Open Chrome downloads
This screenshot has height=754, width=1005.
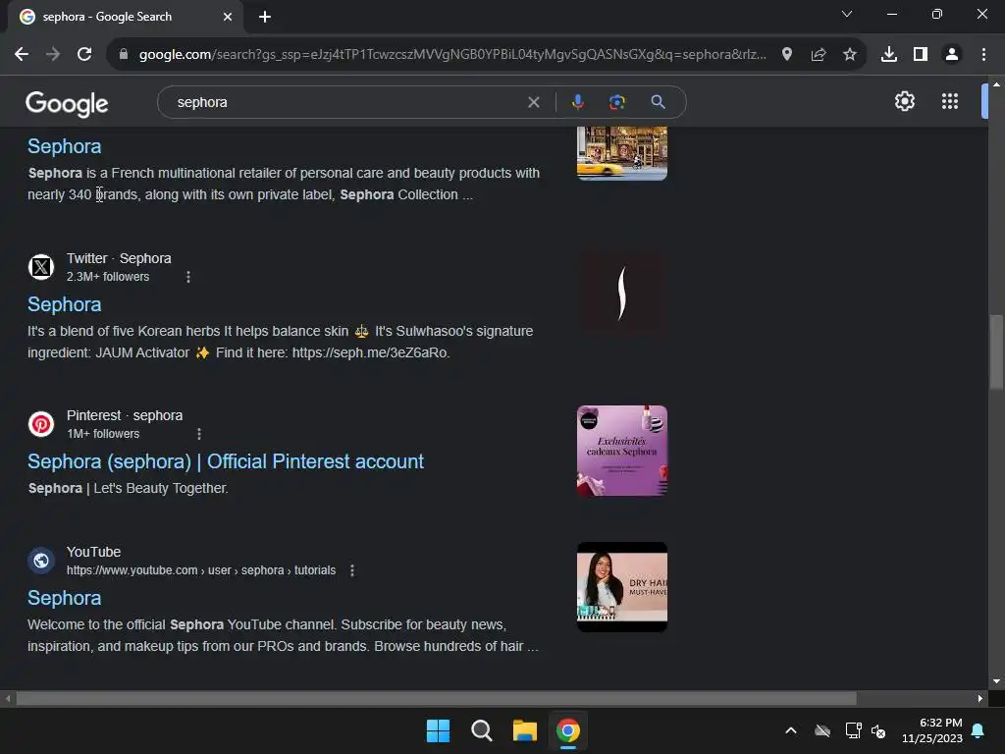click(x=889, y=55)
